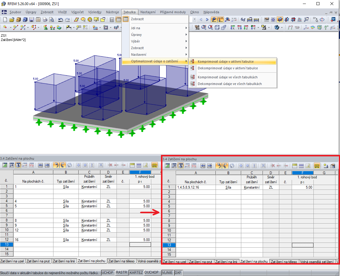Toggle the show results eye button

[227, 20]
